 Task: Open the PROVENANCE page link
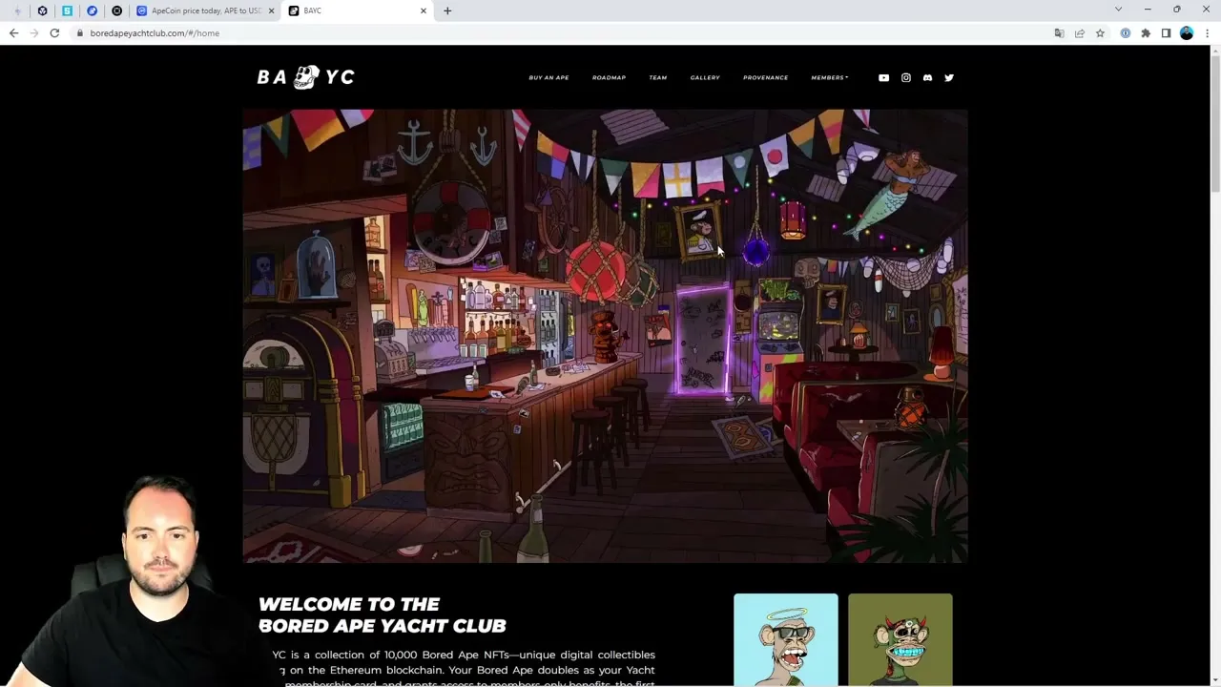click(765, 77)
